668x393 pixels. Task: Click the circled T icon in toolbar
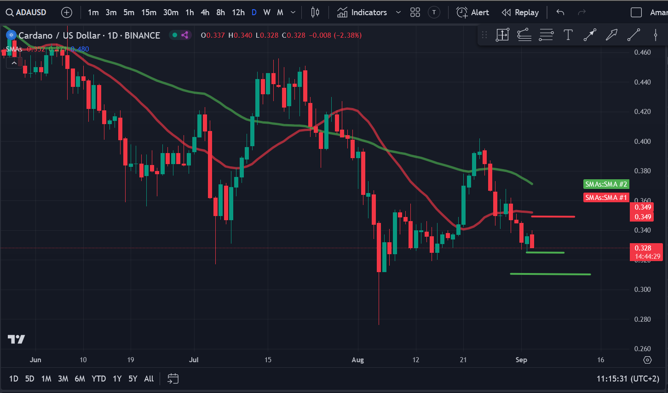tap(434, 12)
